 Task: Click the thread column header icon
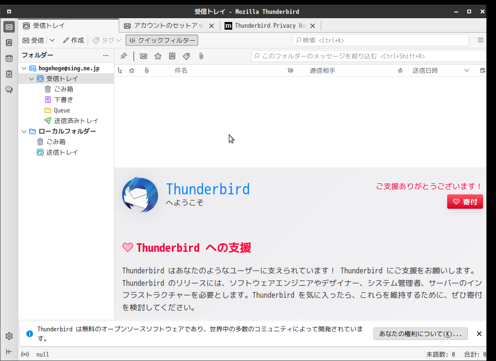(120, 70)
